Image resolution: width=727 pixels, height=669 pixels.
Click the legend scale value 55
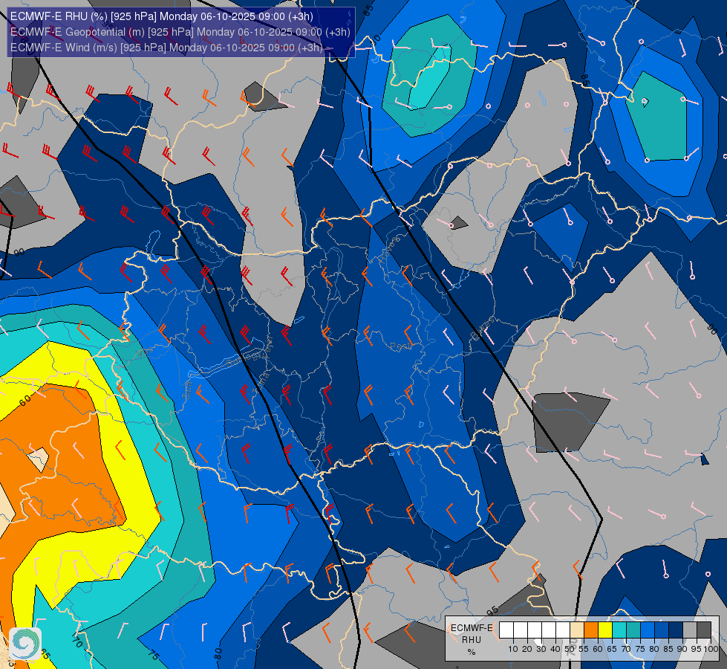[x=584, y=649]
